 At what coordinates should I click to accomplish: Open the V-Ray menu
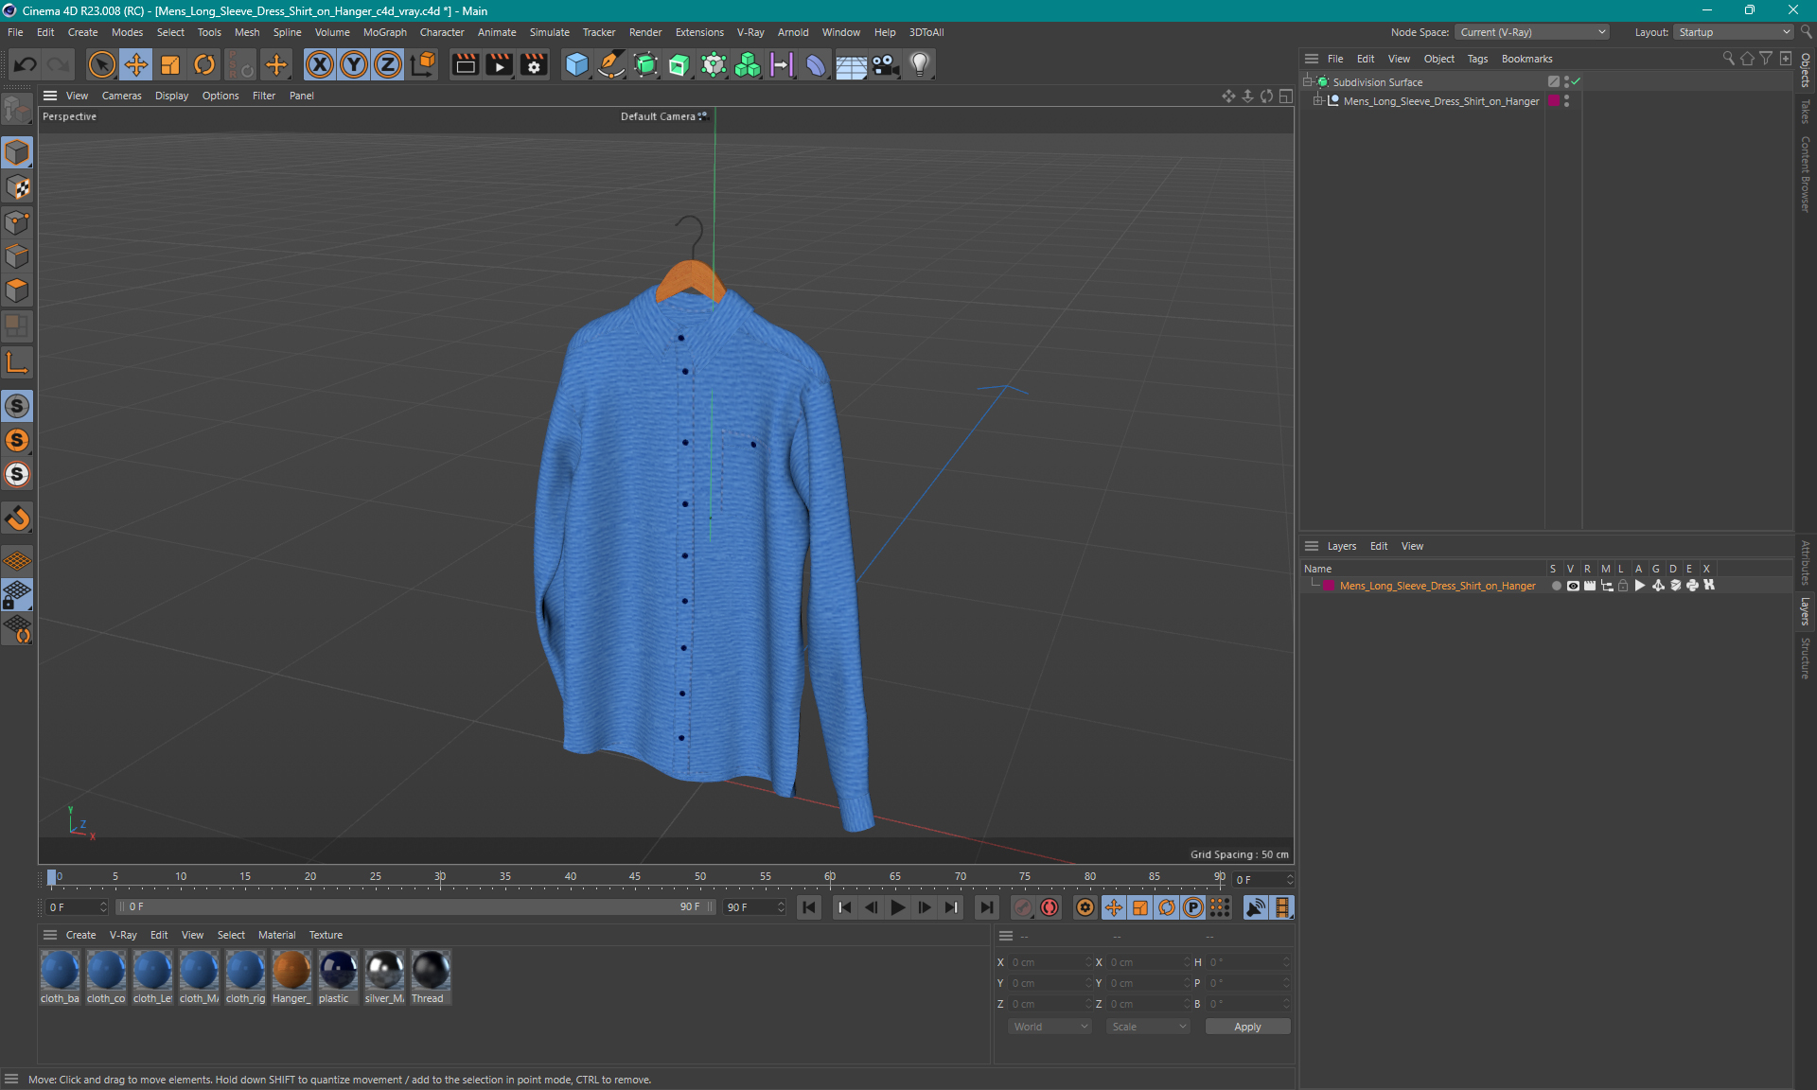(750, 32)
